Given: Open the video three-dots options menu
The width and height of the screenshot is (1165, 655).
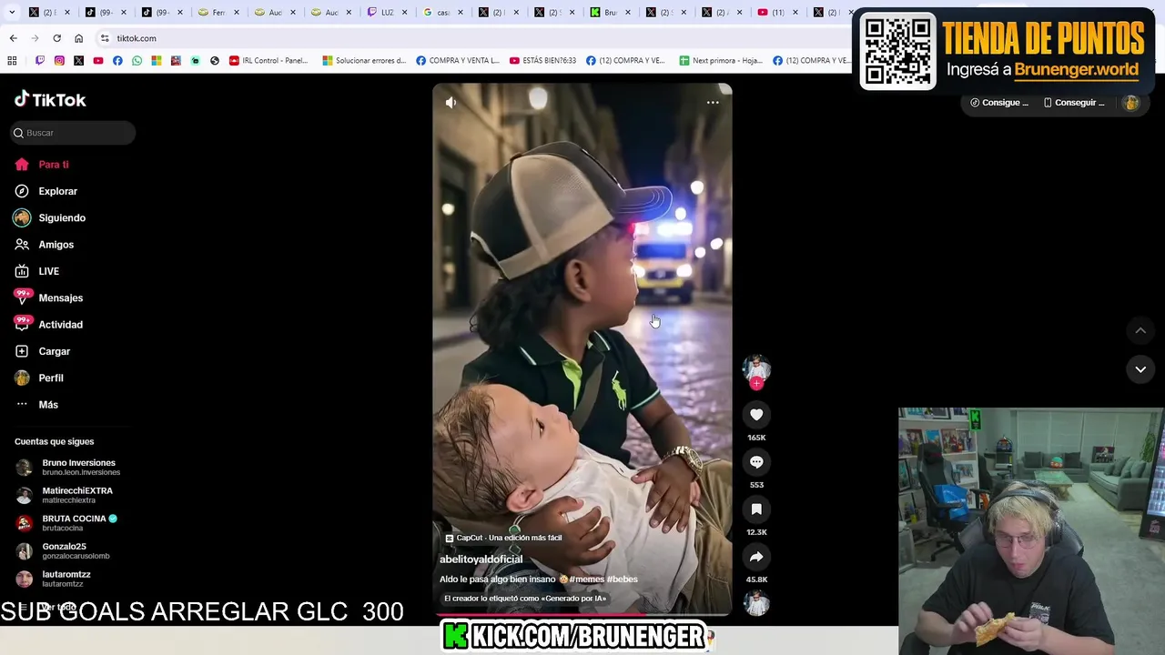Looking at the screenshot, I should 713,103.
